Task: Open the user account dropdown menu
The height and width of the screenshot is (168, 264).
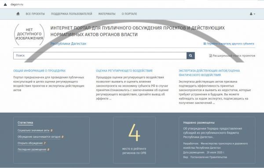Action: pyautogui.click(x=253, y=14)
